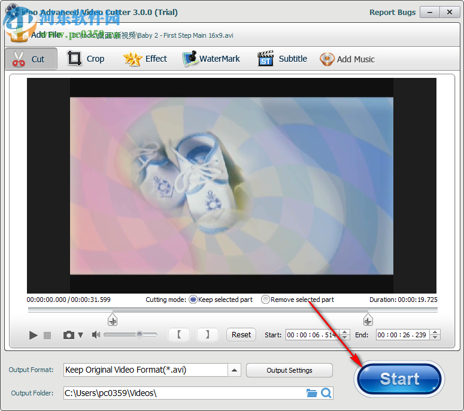The image size is (464, 411).
Task: Switch to the WaterMark tab
Action: tap(211, 59)
